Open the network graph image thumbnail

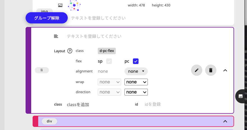[74, 5]
